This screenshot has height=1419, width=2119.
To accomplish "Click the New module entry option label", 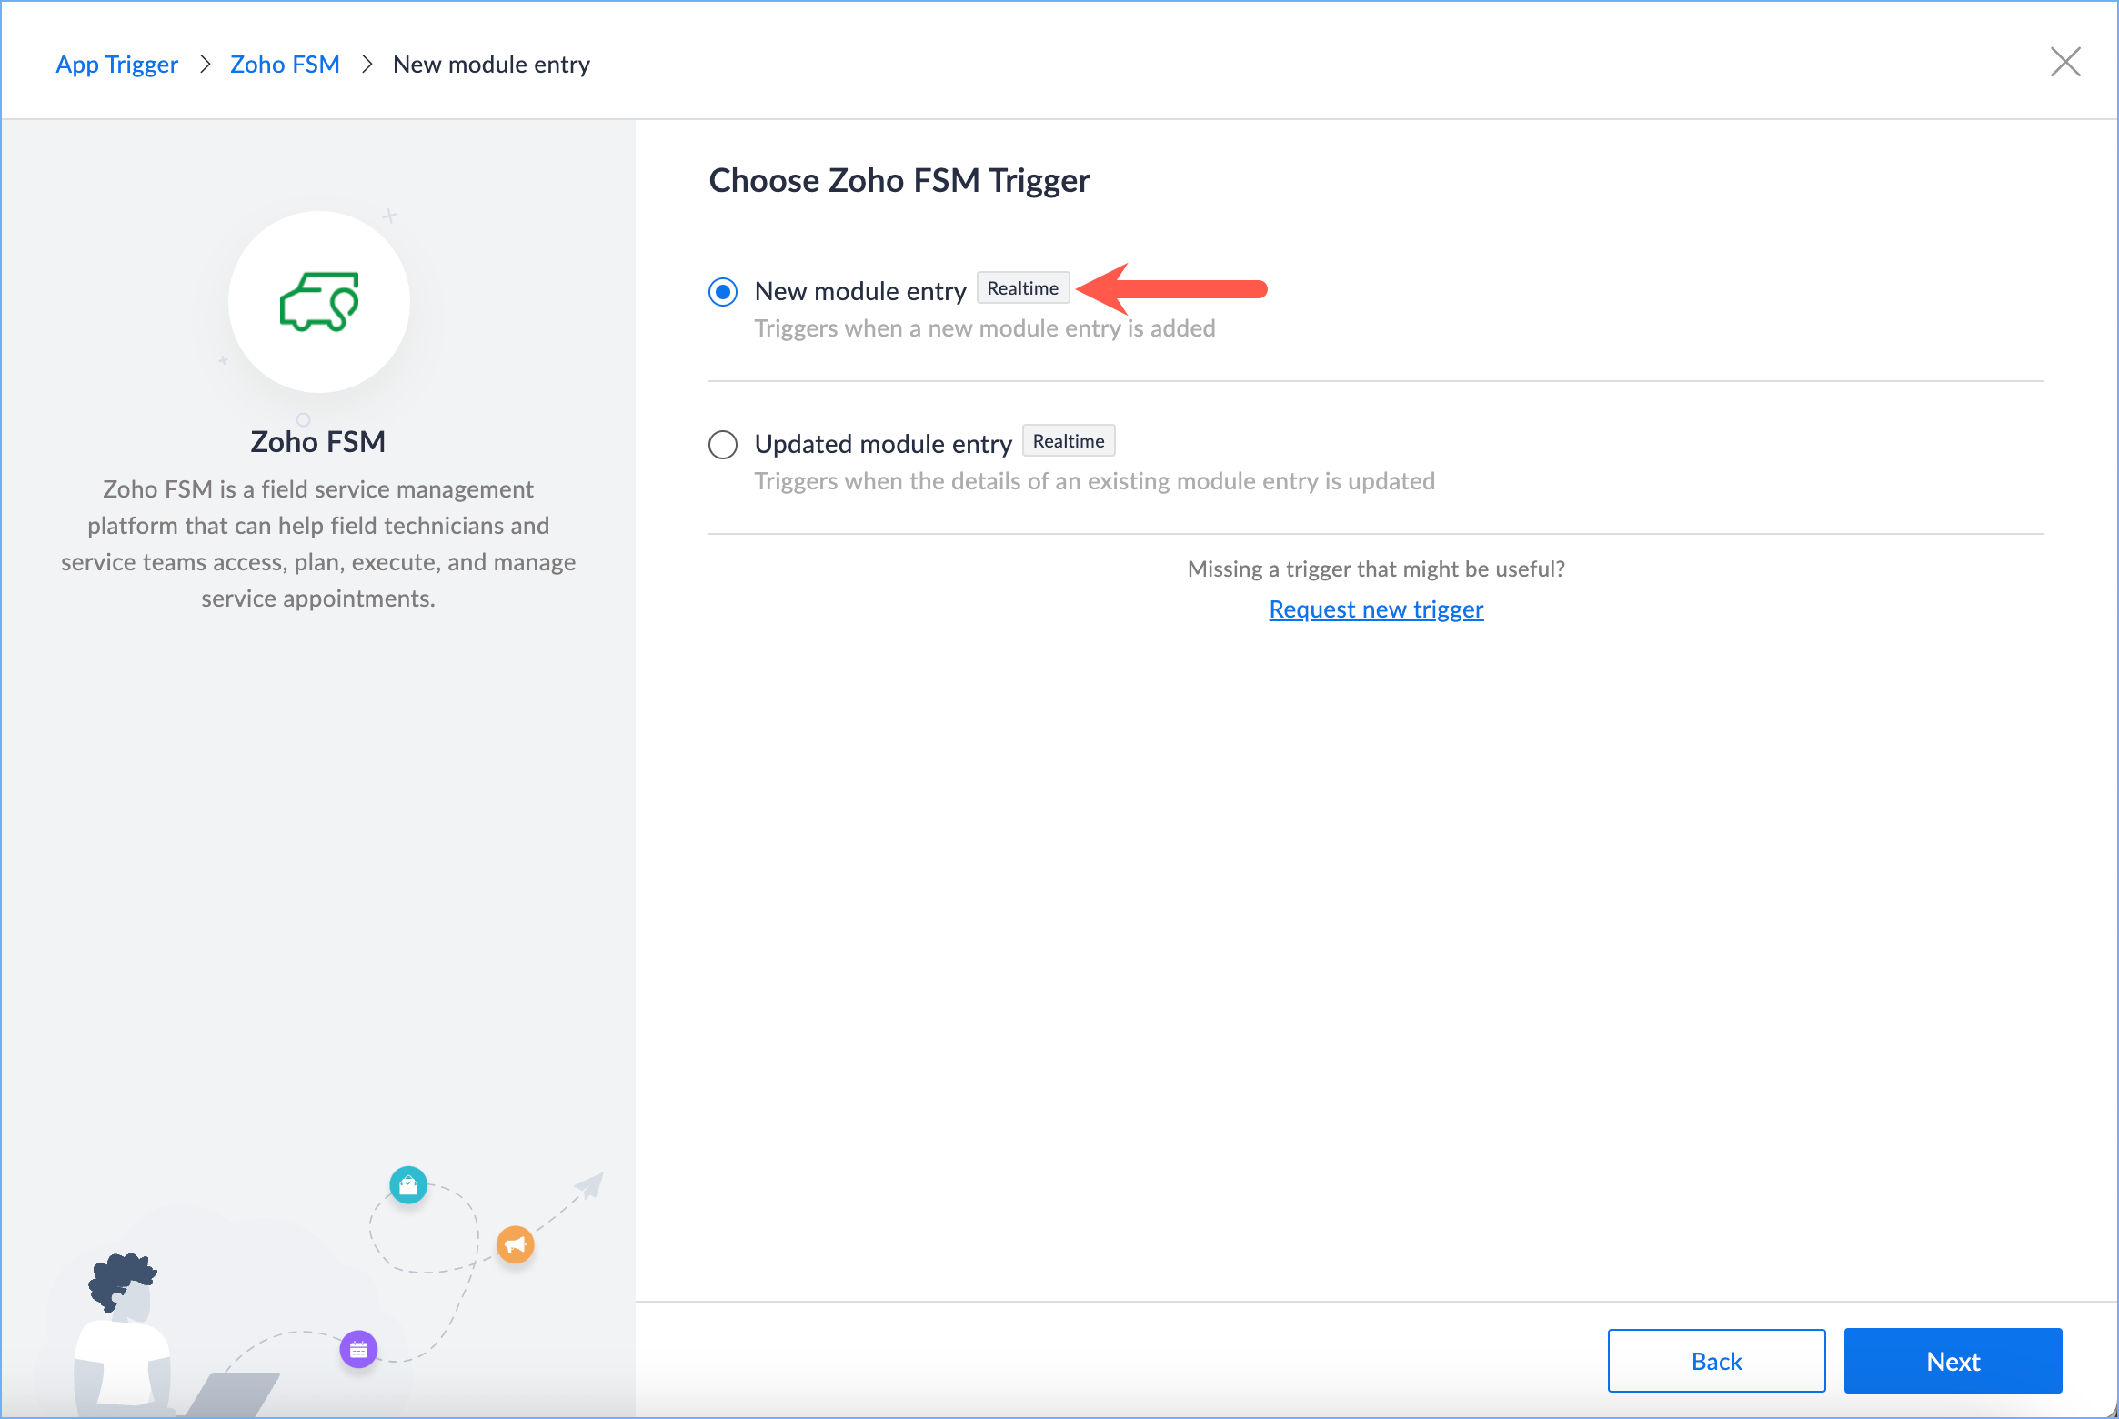I will pyautogui.click(x=859, y=291).
